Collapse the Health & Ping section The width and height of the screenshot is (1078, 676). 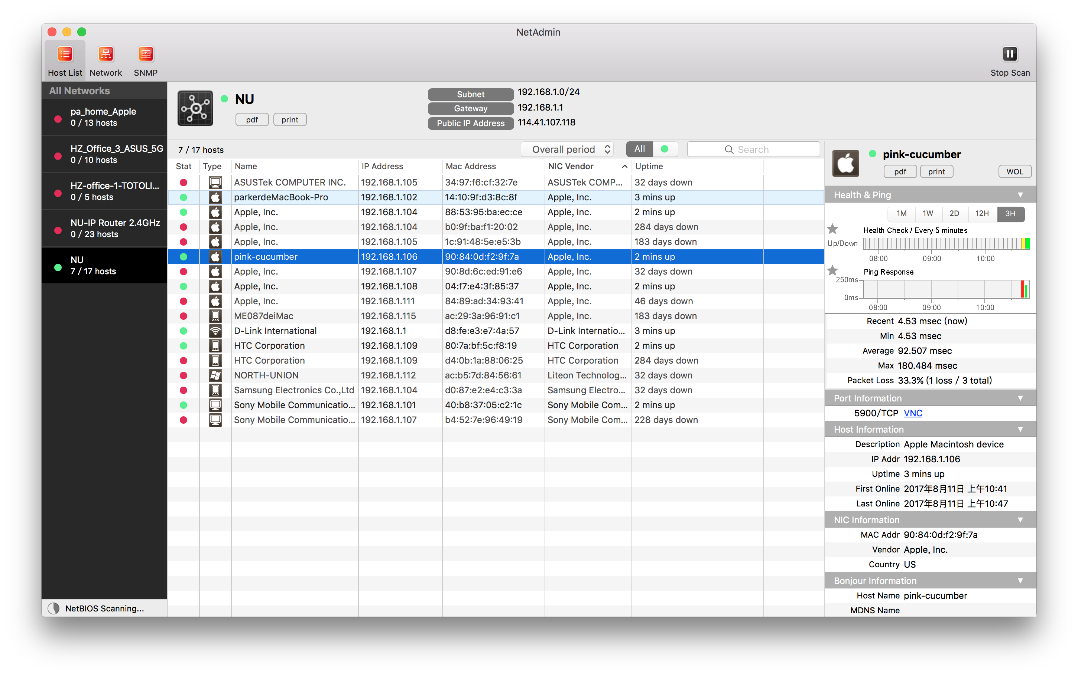click(1020, 195)
